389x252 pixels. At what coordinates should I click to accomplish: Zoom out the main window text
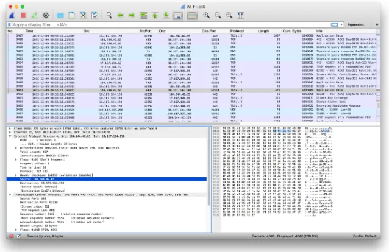click(218, 15)
